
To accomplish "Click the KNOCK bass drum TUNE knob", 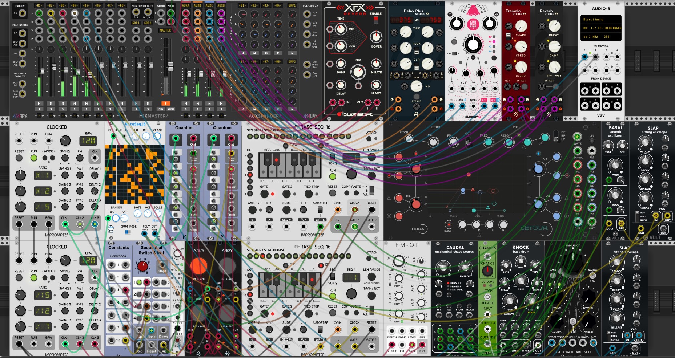I will pos(521,281).
